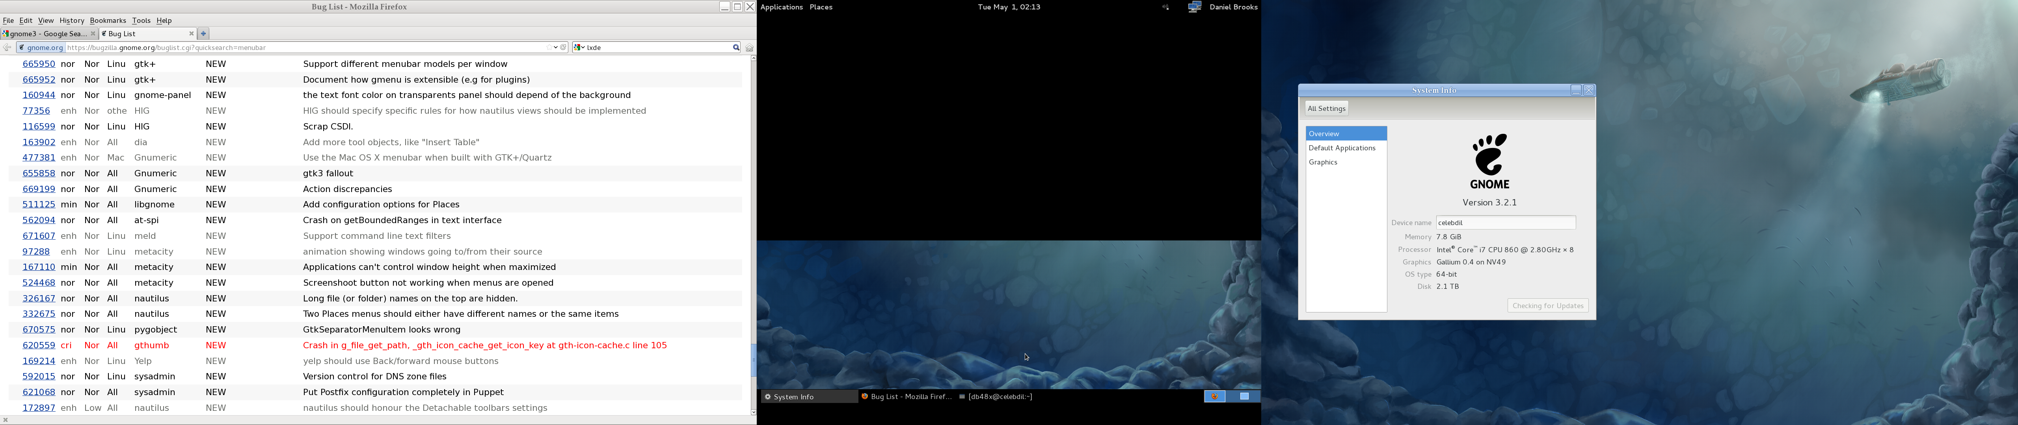Close the find bar at the window bottom
This screenshot has width=2018, height=425.
coord(6,420)
